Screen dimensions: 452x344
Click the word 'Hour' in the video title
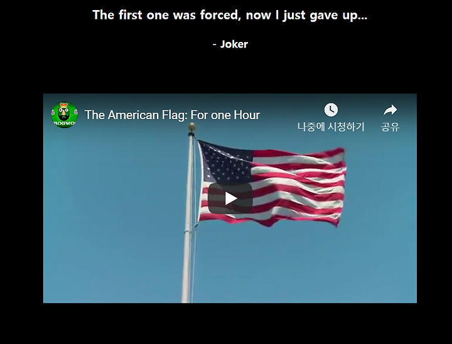(247, 115)
